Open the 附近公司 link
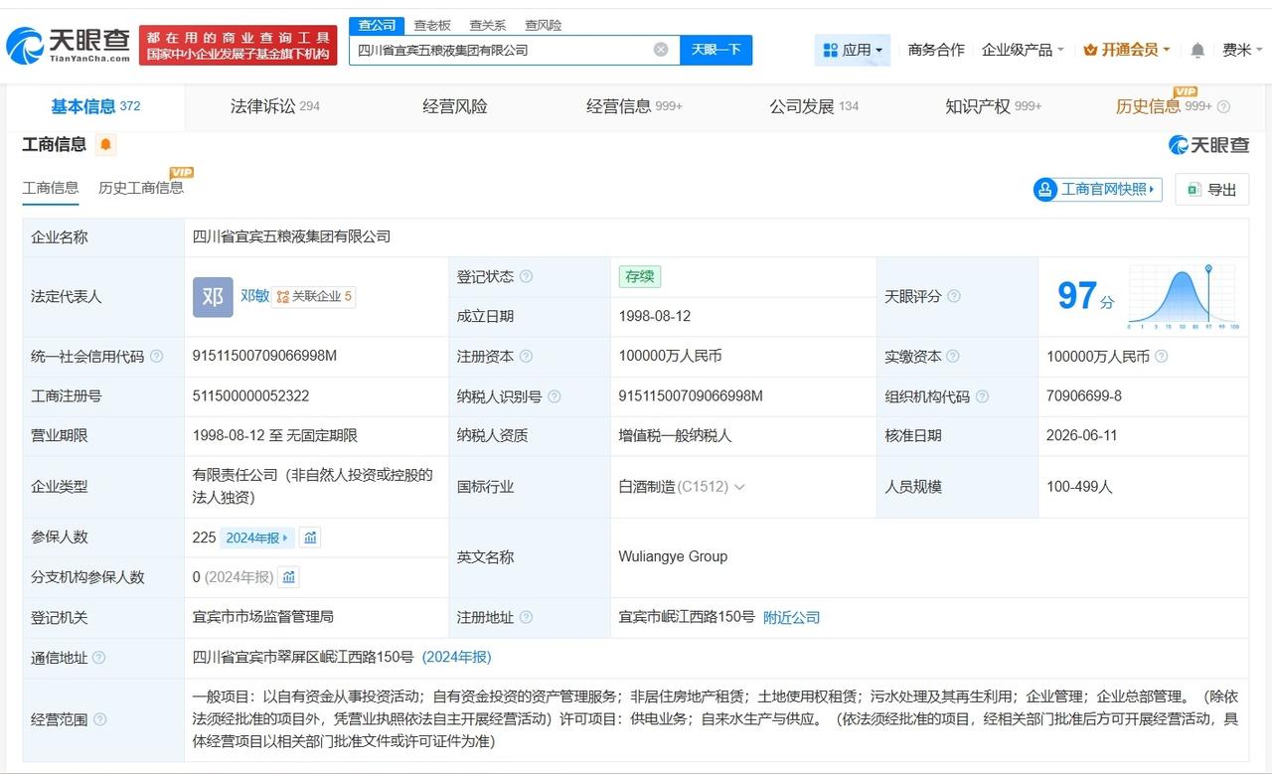Viewport: 1272px width, 774px height. coord(792,617)
